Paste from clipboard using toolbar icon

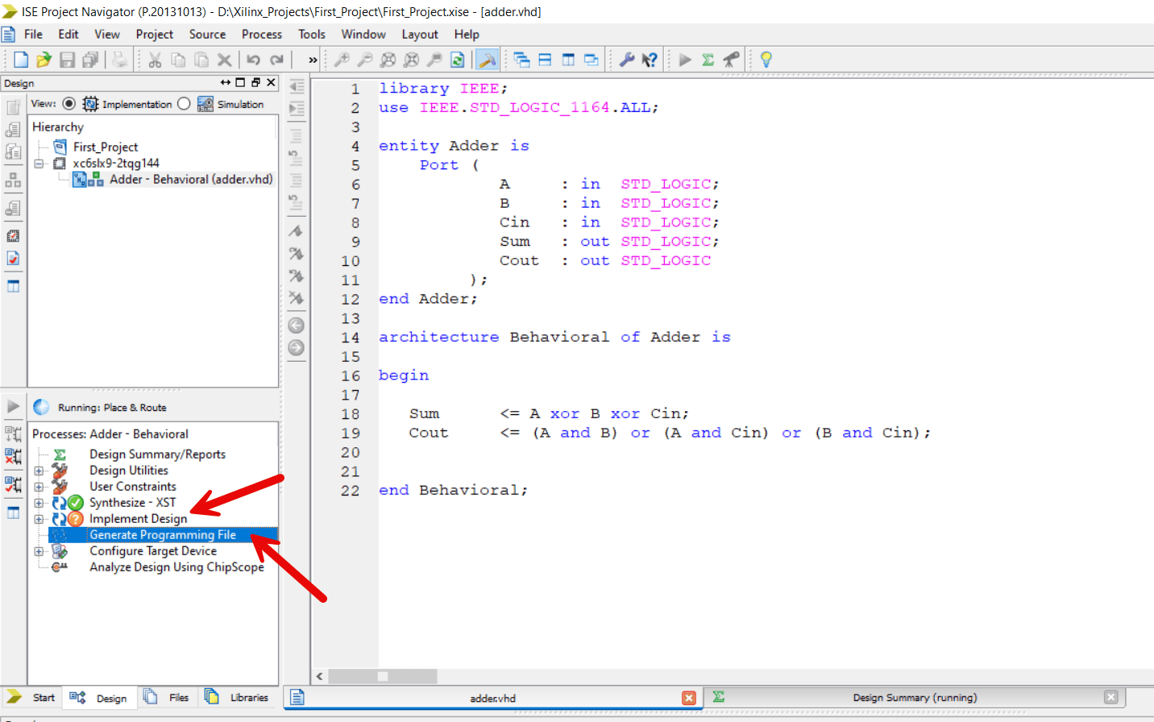pyautogui.click(x=201, y=59)
